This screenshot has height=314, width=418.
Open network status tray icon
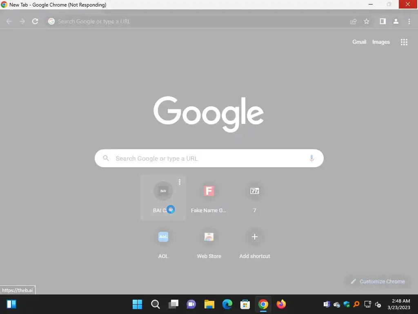pos(368,304)
